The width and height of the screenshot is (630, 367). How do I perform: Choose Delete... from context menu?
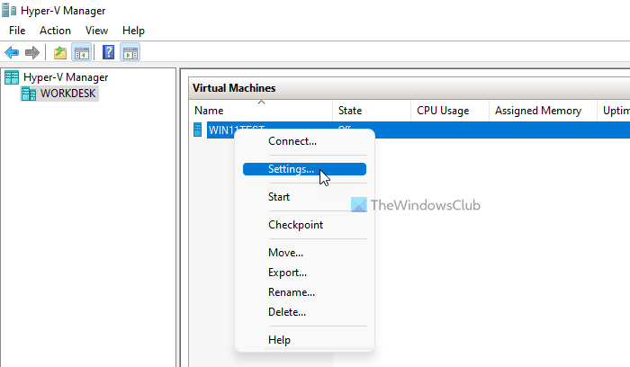tap(304, 312)
